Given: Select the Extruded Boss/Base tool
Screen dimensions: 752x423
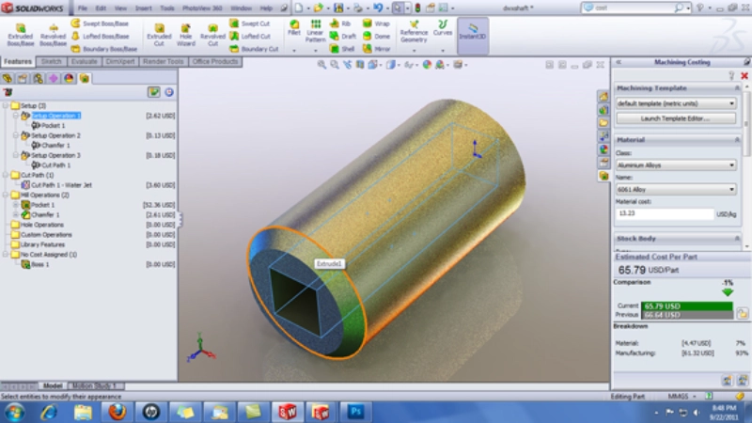Looking at the screenshot, I should 20,31.
